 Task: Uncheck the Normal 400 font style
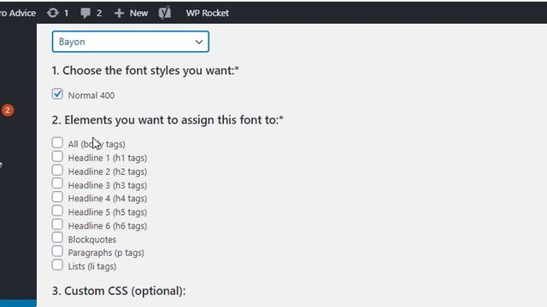click(x=57, y=94)
